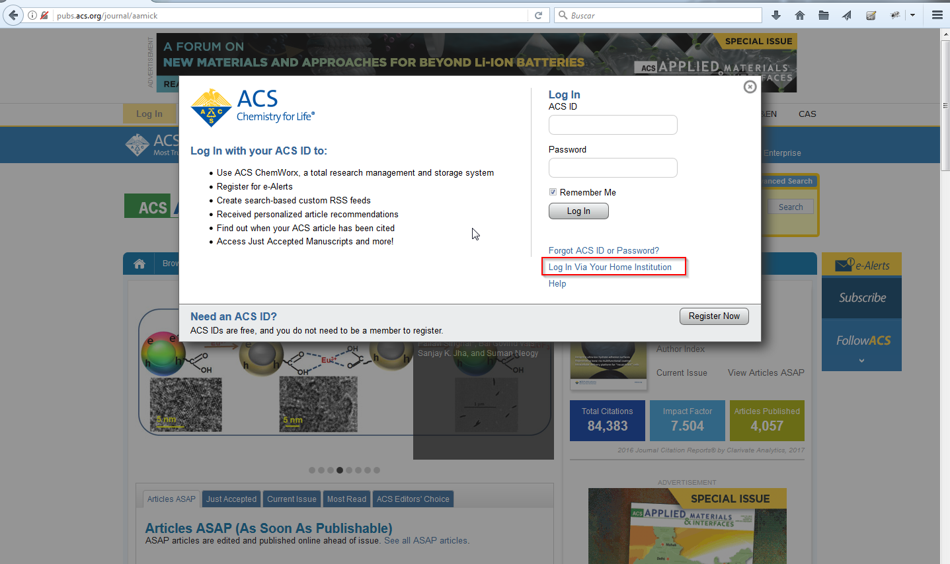950x564 pixels.
Task: Open the View Articles ASAP link
Action: click(x=766, y=372)
